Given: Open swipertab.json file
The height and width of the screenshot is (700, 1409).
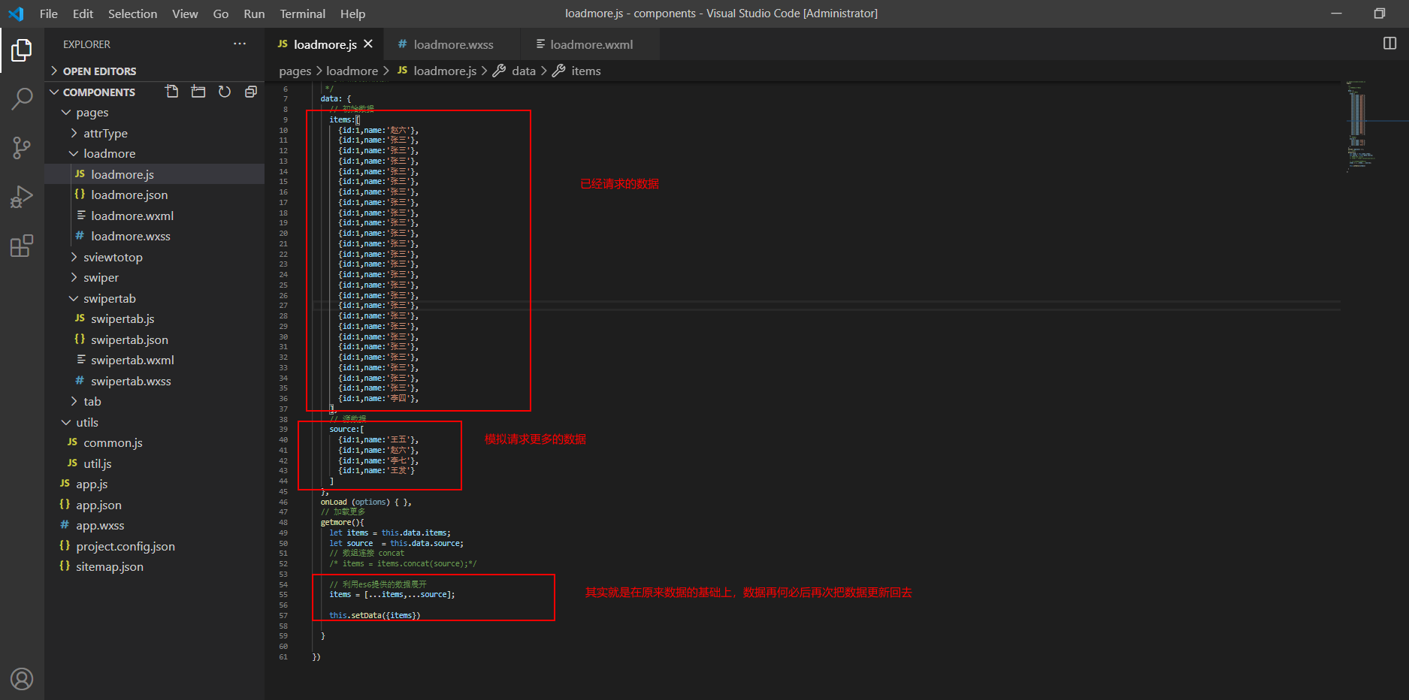Looking at the screenshot, I should (154, 339).
